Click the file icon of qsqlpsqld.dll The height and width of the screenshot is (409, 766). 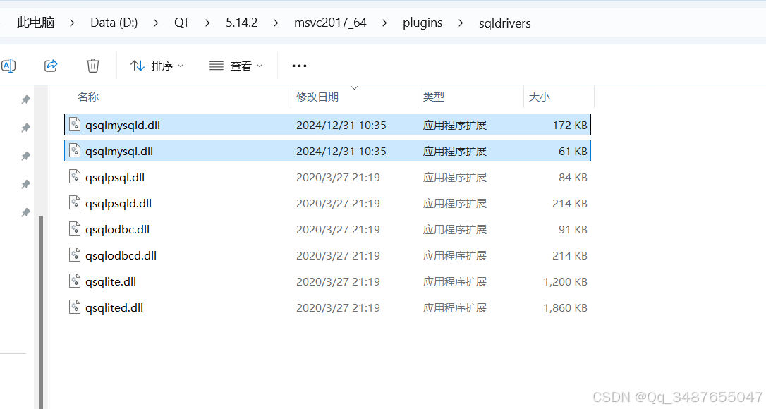click(x=75, y=203)
